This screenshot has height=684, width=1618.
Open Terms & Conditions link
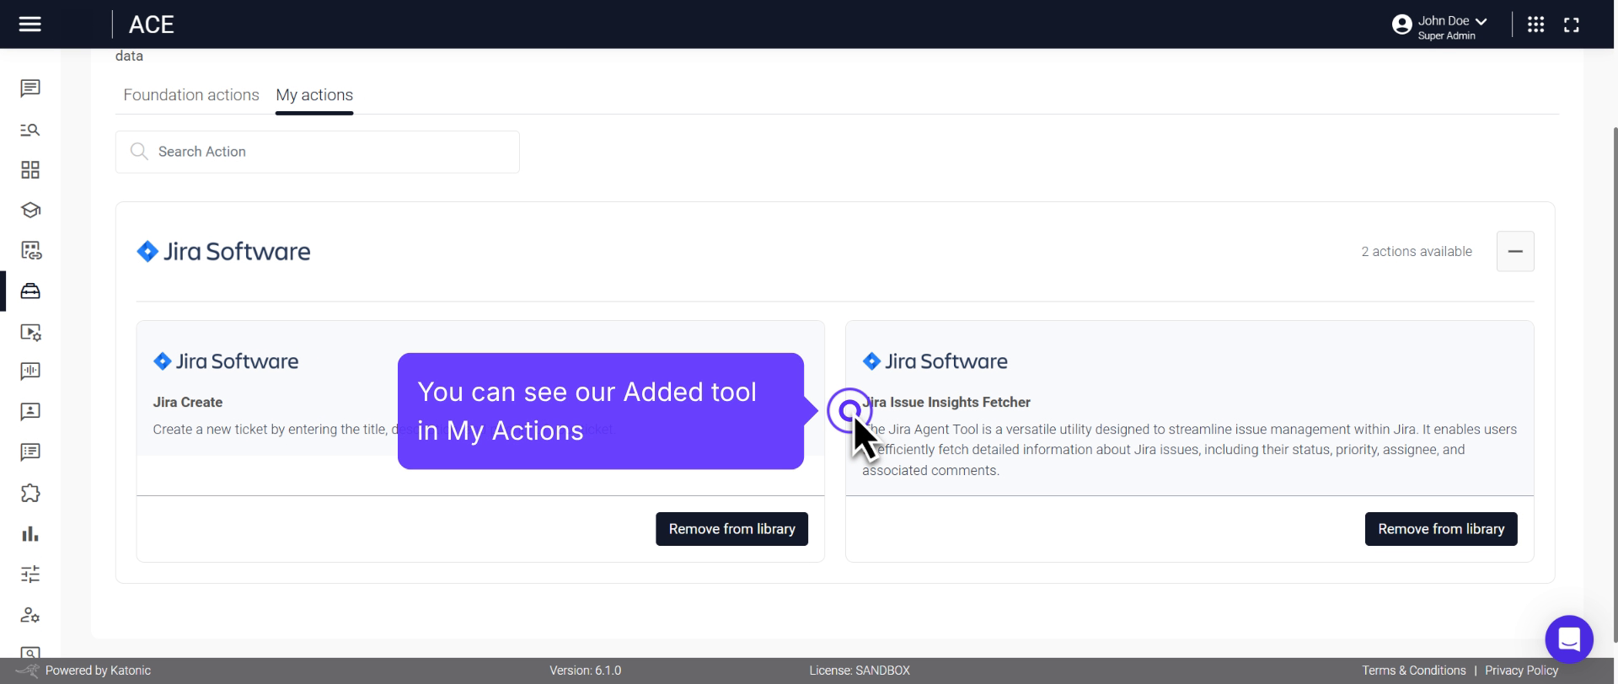(1414, 671)
